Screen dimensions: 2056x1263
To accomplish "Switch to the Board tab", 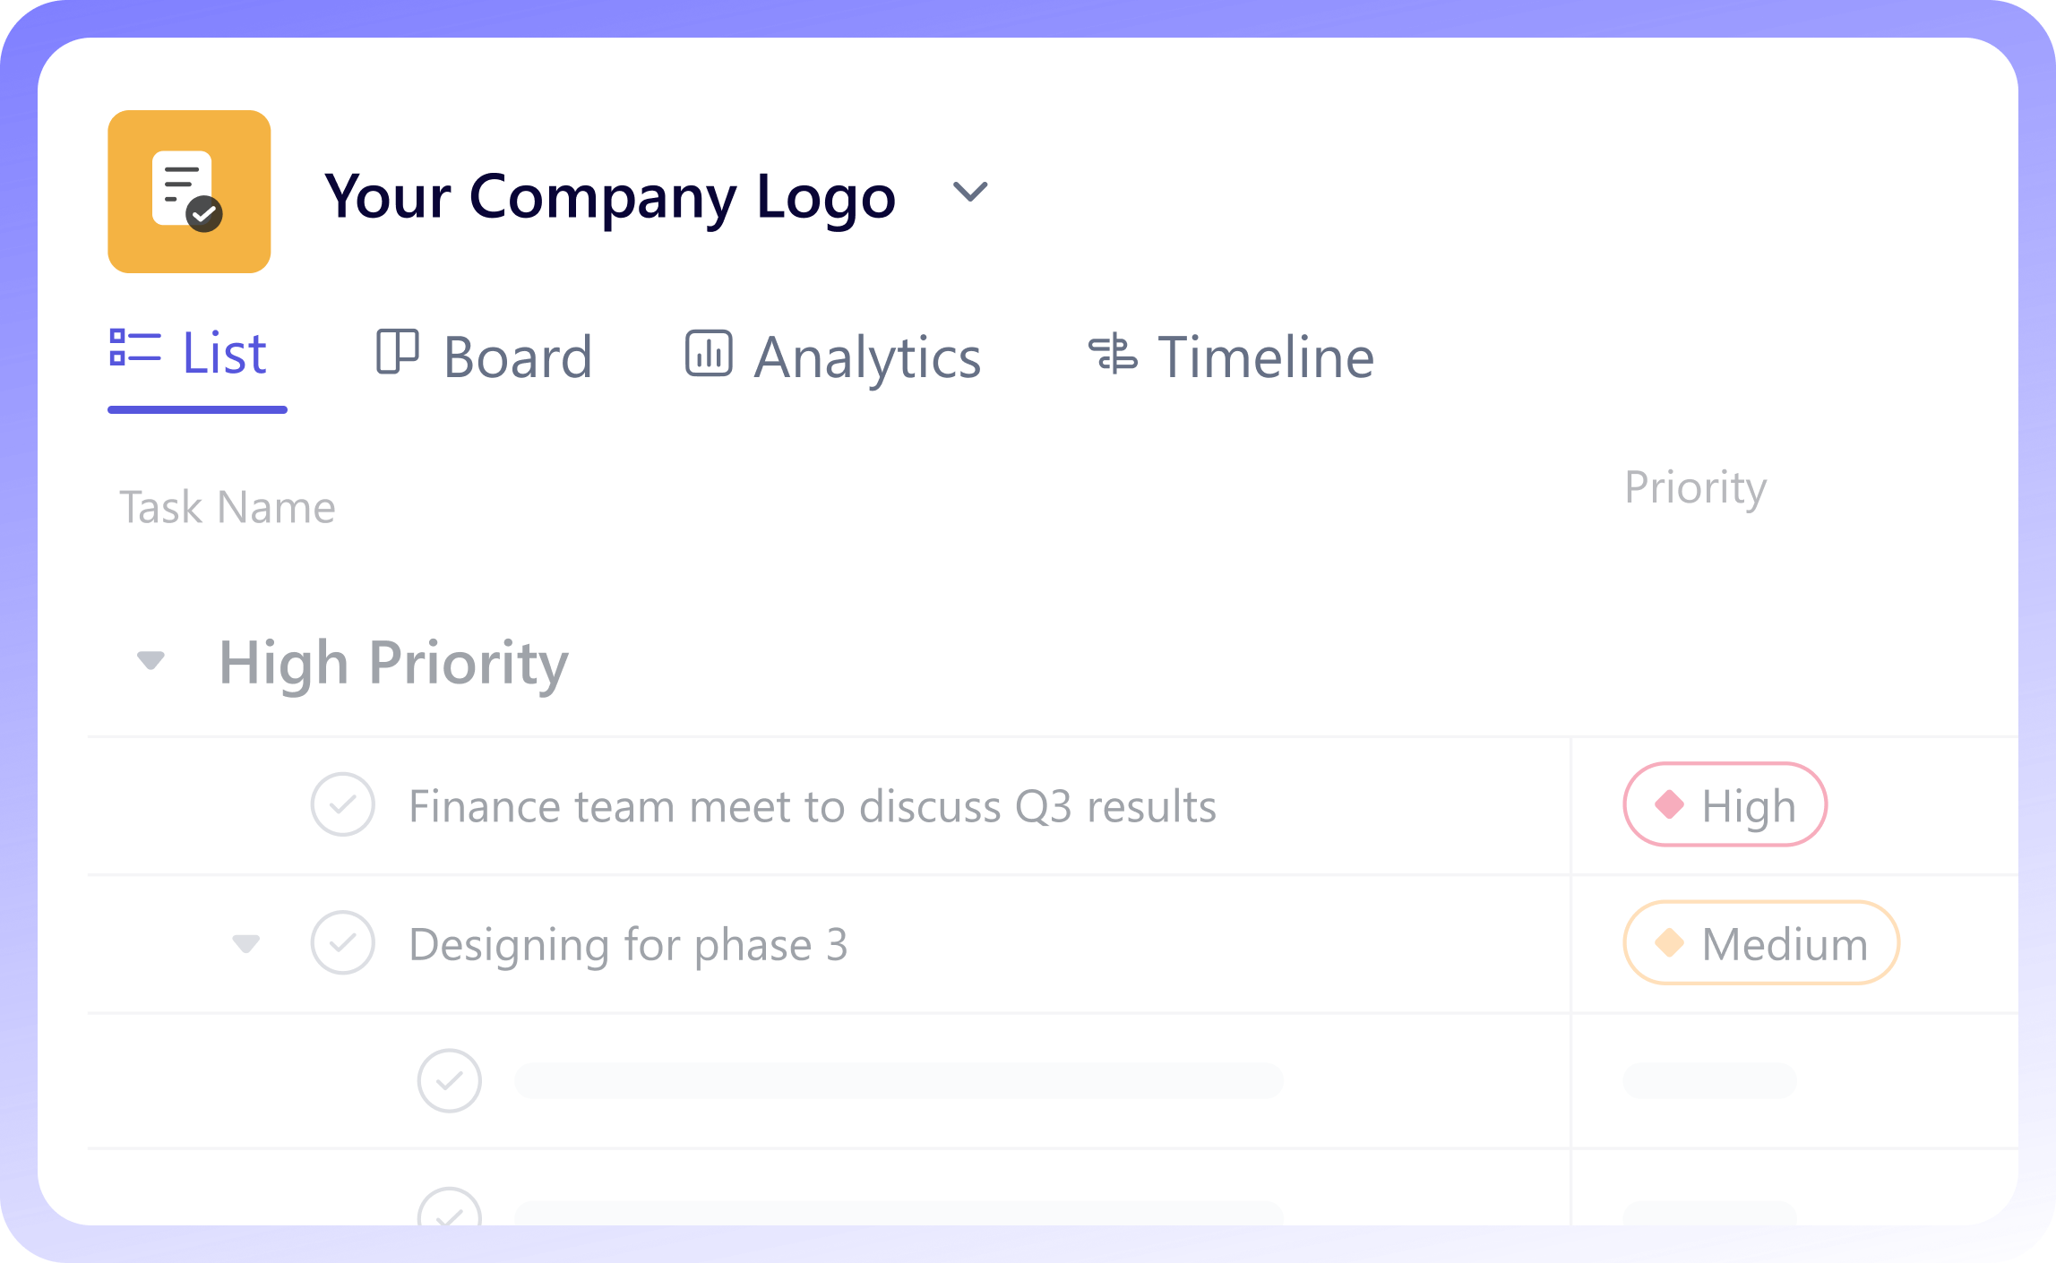I will (x=517, y=357).
